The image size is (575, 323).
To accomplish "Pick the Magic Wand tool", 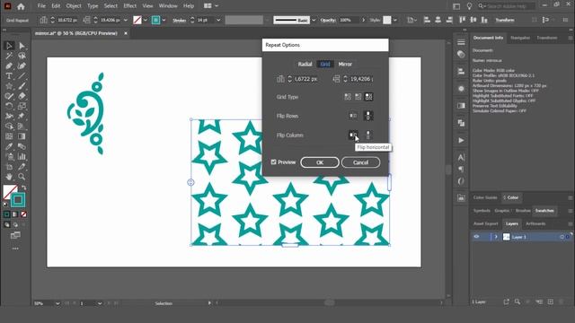I will 9,56.
